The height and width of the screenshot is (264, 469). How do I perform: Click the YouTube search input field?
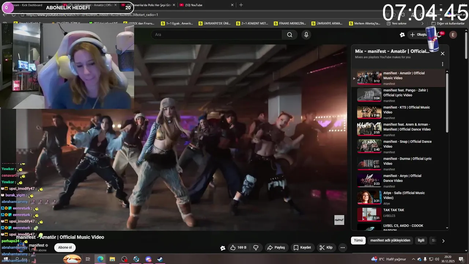coord(217,34)
